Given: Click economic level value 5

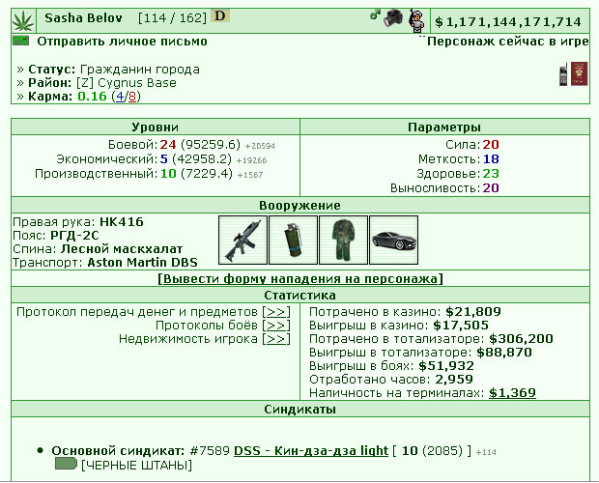Looking at the screenshot, I should pos(164,158).
